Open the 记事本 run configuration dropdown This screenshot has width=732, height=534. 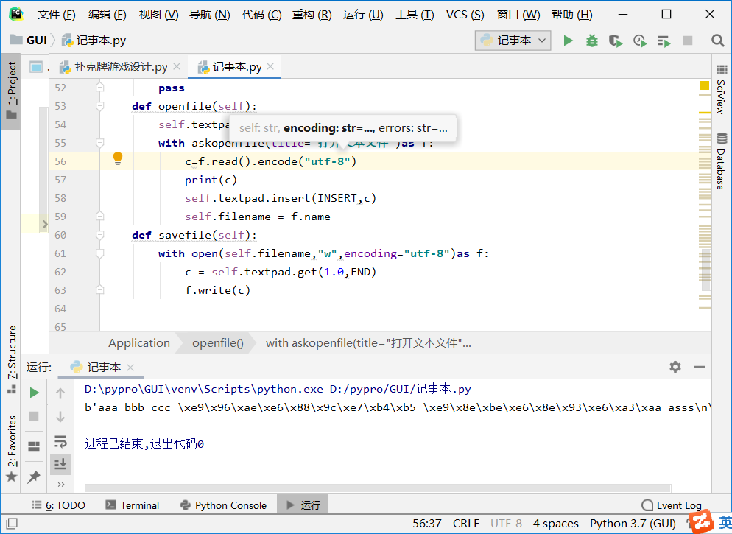(513, 41)
